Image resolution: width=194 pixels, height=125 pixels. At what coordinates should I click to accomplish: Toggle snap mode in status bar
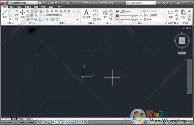tap(42, 122)
